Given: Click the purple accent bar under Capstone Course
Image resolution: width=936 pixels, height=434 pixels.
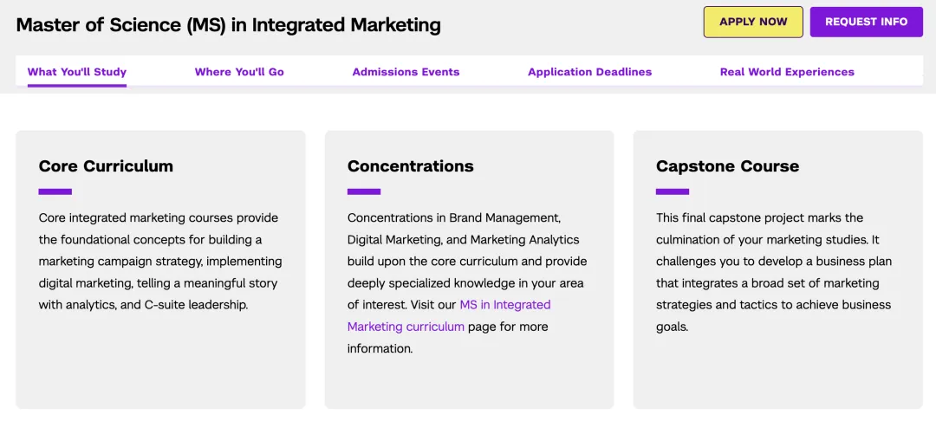Looking at the screenshot, I should point(673,191).
